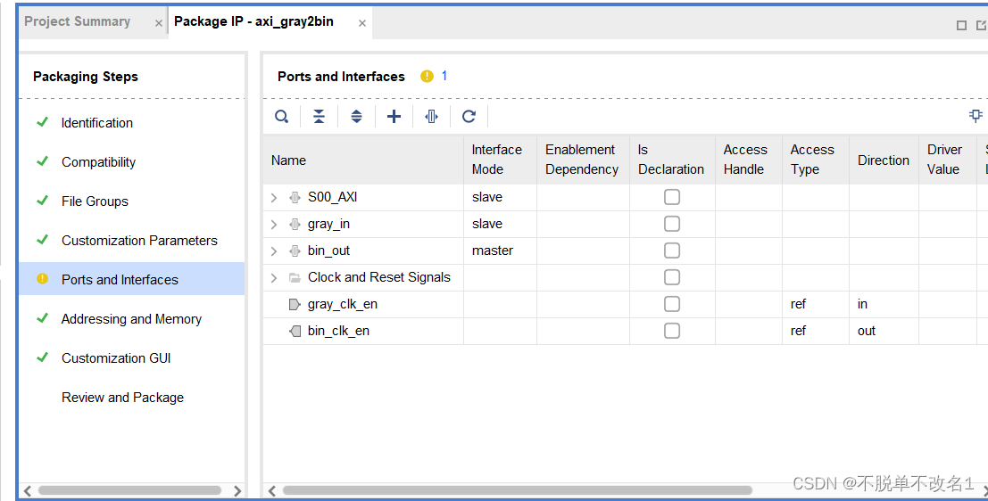Check Is Declaration for bin_out

(x=672, y=250)
